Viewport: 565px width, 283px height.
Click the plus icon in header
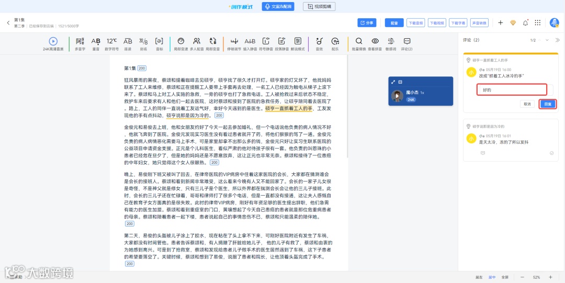(501, 22)
